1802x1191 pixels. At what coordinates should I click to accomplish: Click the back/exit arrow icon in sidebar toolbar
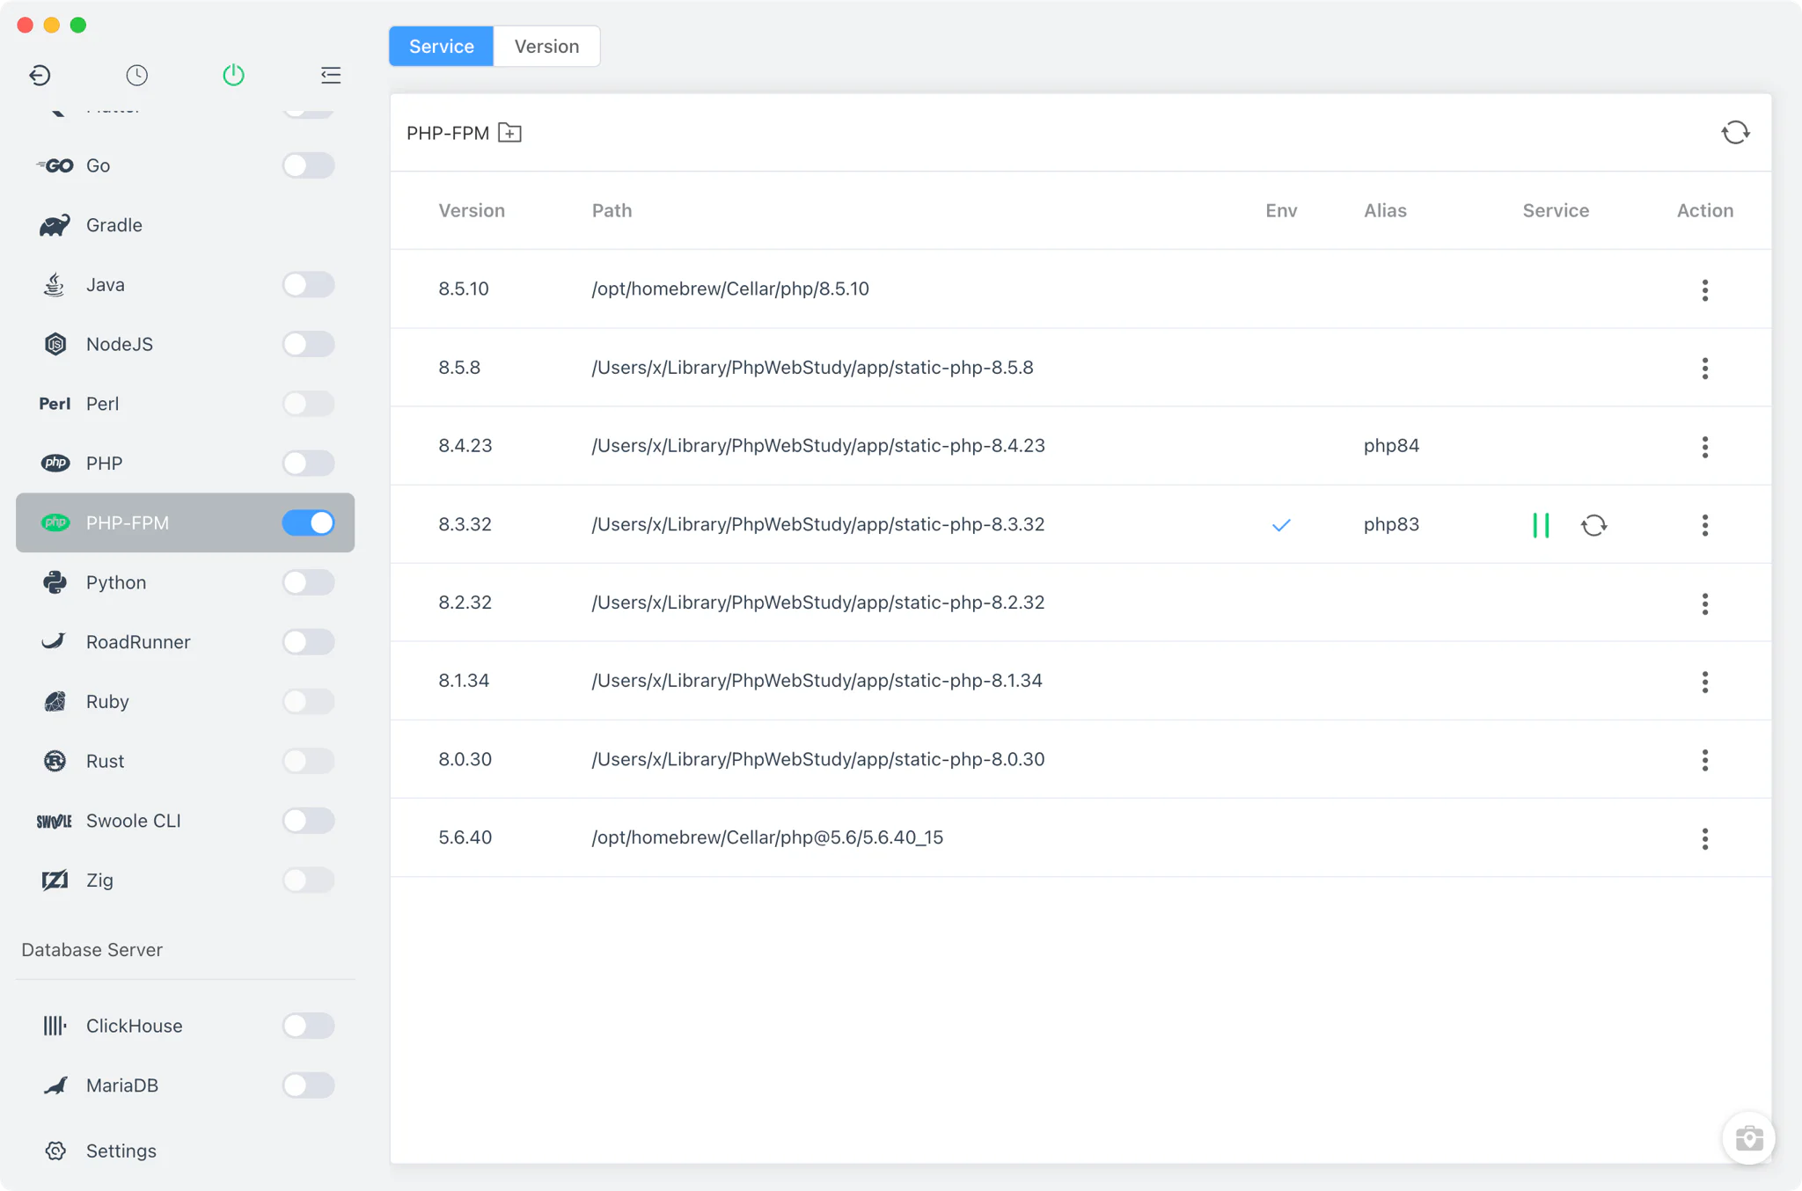(40, 75)
